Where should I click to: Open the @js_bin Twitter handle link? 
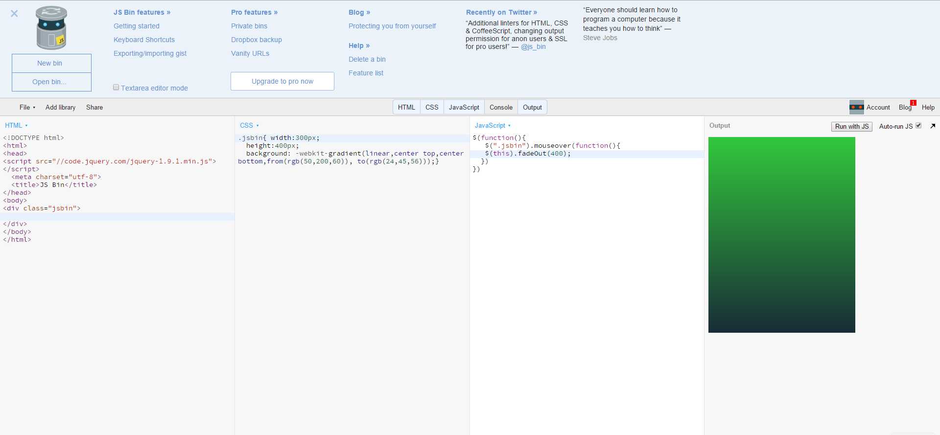point(533,46)
